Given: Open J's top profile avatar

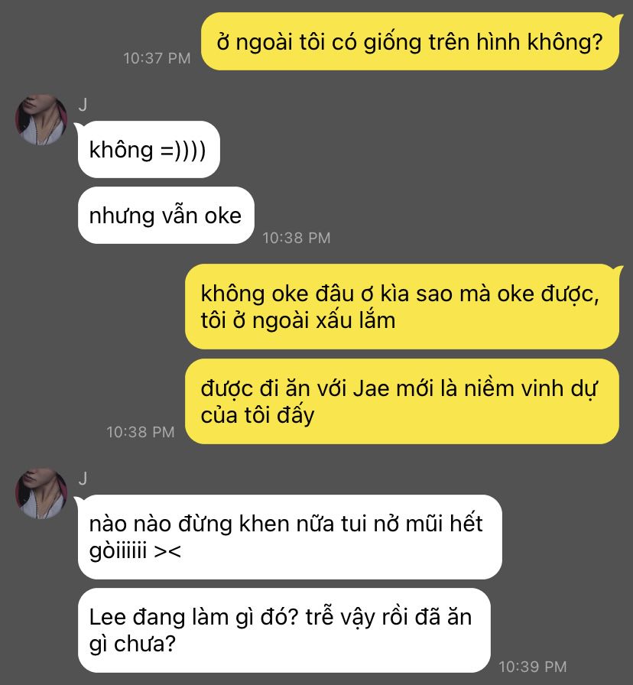Looking at the screenshot, I should [41, 119].
